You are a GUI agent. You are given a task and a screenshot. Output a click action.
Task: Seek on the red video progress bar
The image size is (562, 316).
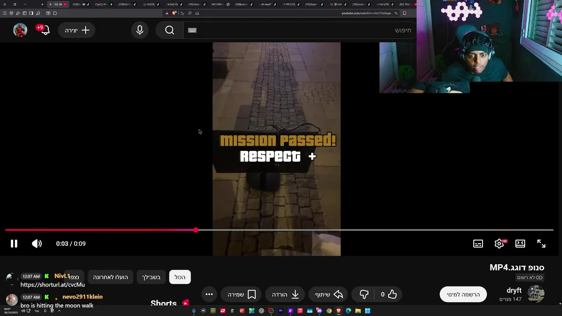tap(279, 230)
